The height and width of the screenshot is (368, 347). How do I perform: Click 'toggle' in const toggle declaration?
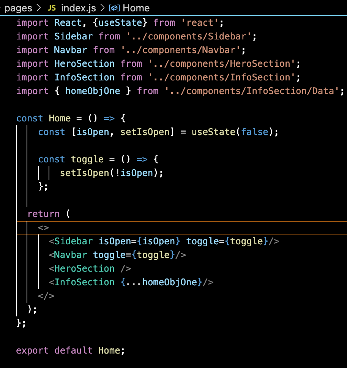click(87, 159)
